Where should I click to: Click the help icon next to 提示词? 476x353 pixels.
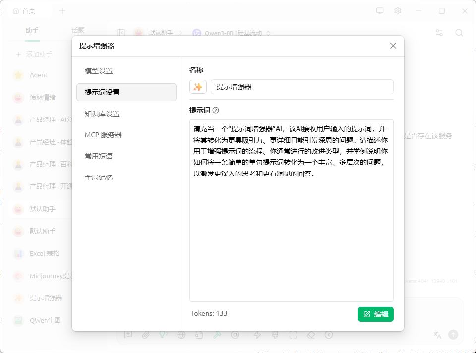(216, 110)
